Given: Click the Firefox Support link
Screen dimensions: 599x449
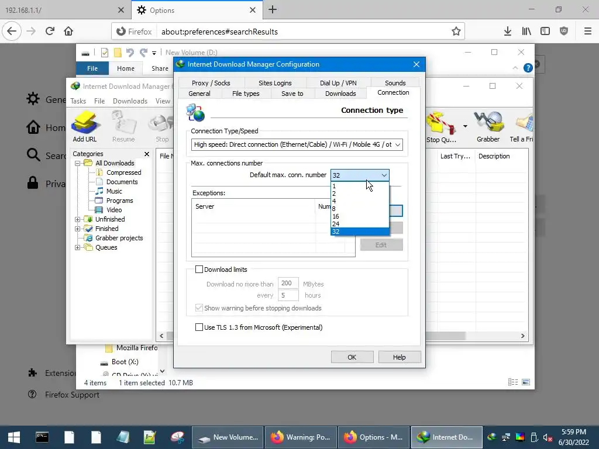Looking at the screenshot, I should point(72,395).
